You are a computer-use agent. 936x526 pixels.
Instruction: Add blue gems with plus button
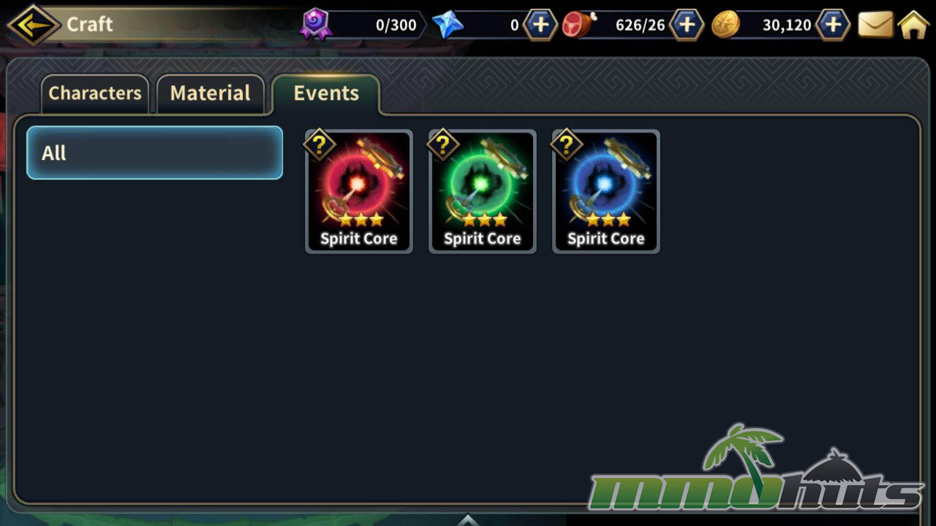point(540,24)
